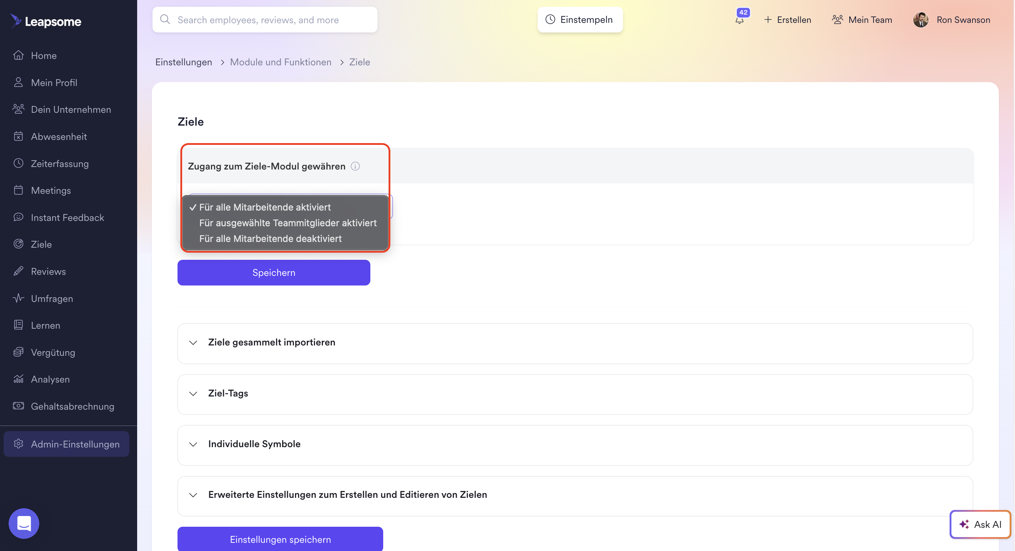Click Mein Team in header

point(862,20)
